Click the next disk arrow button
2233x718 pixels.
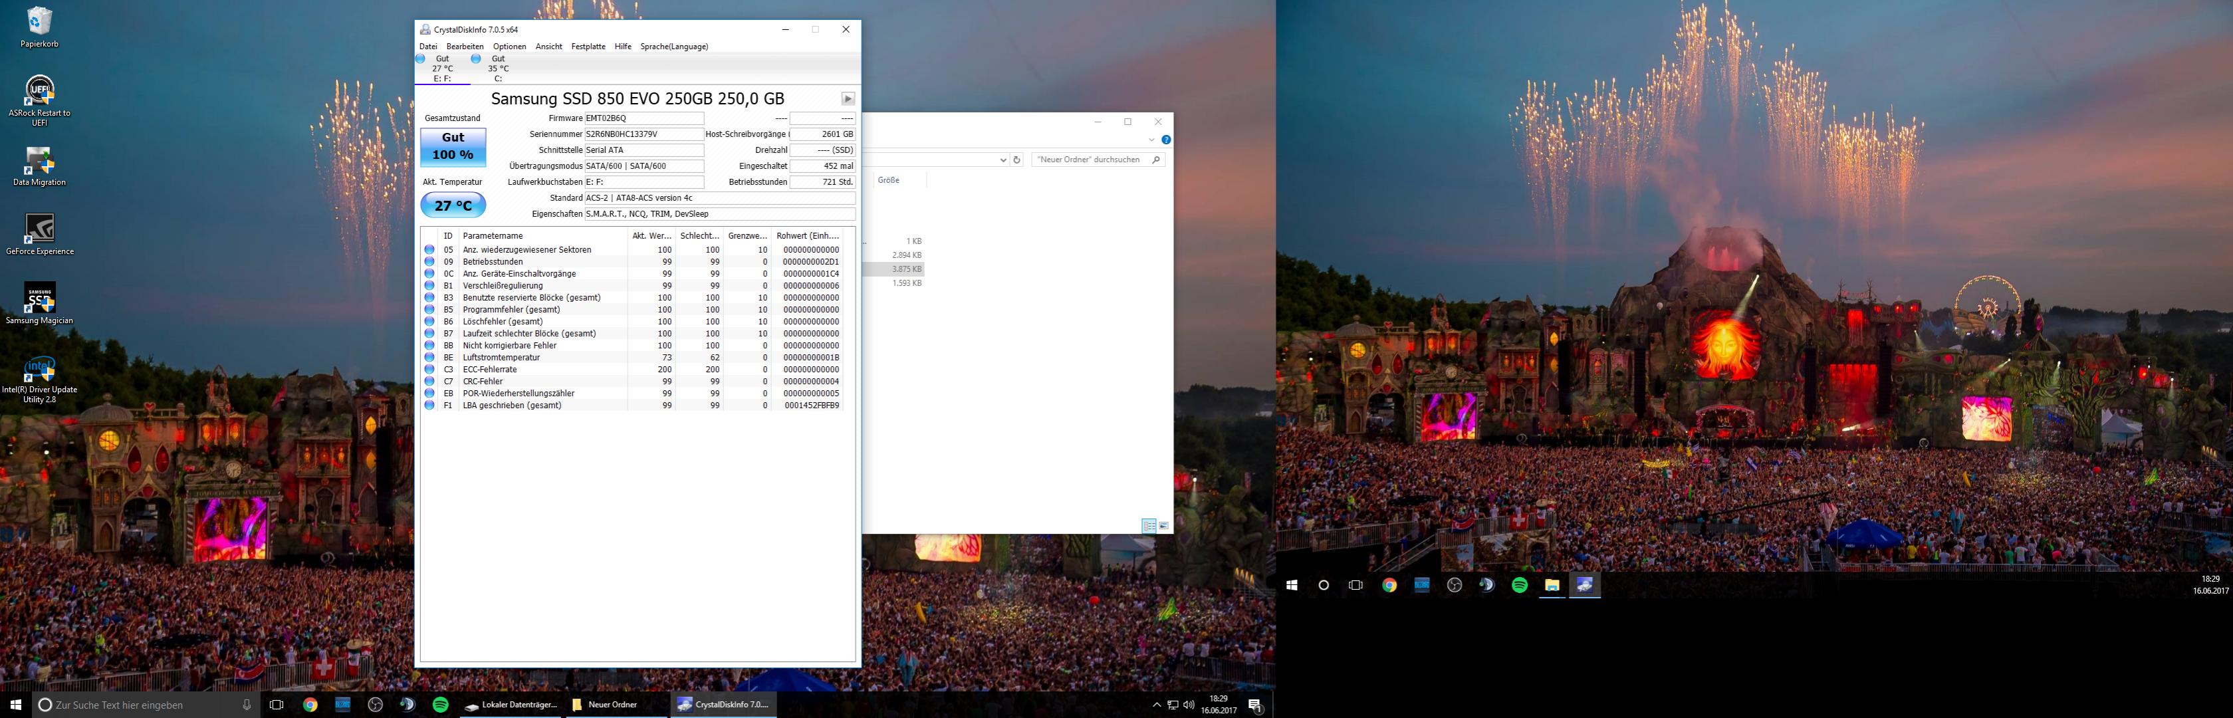click(x=848, y=99)
